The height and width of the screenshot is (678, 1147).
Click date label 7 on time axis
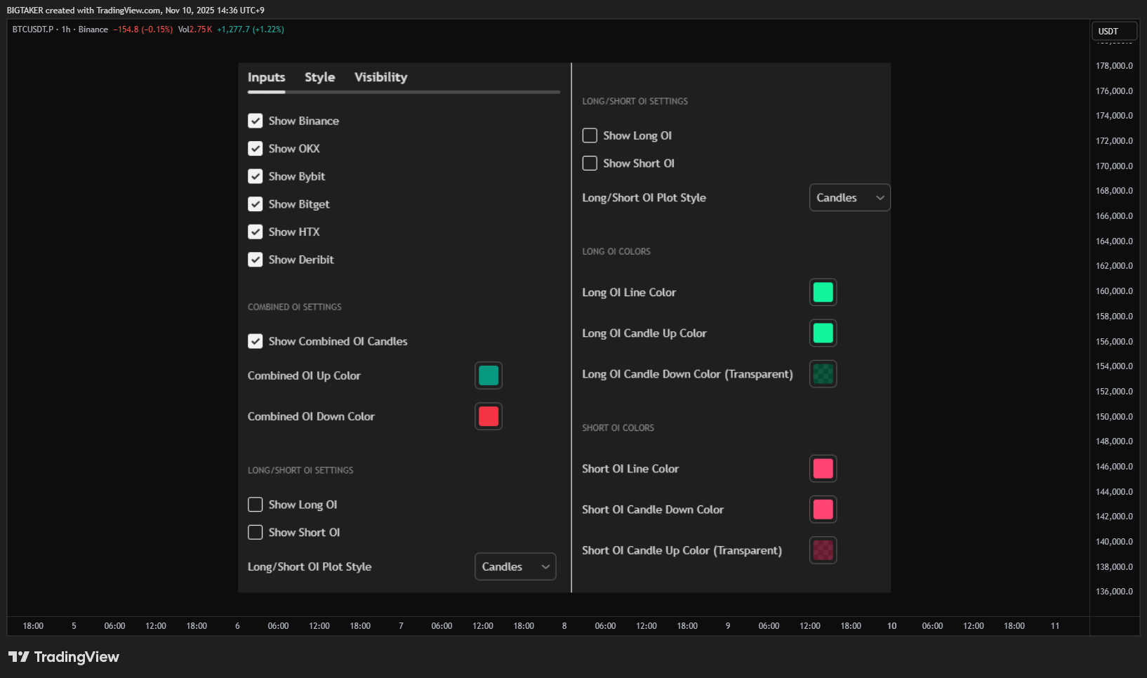click(401, 626)
